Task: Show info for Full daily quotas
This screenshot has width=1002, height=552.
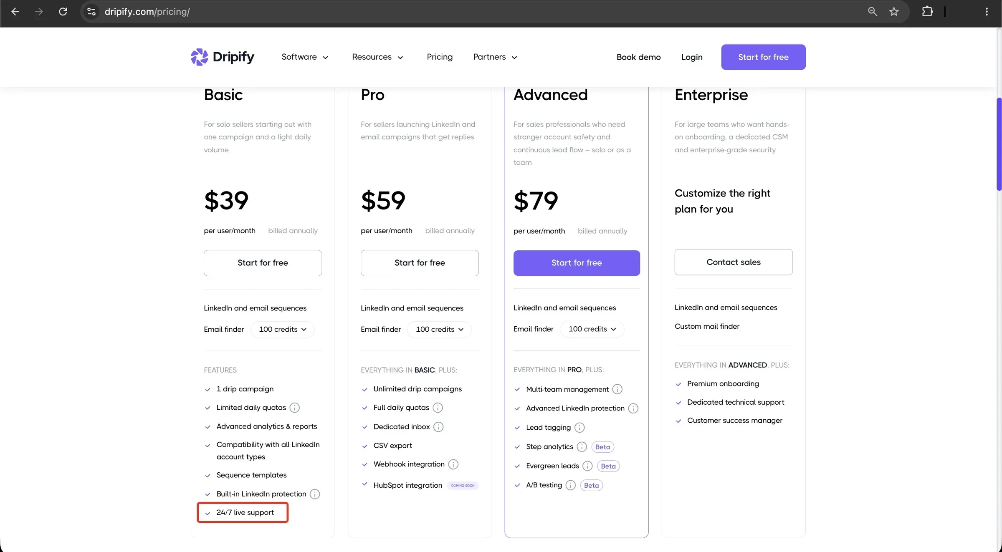Action: [438, 408]
